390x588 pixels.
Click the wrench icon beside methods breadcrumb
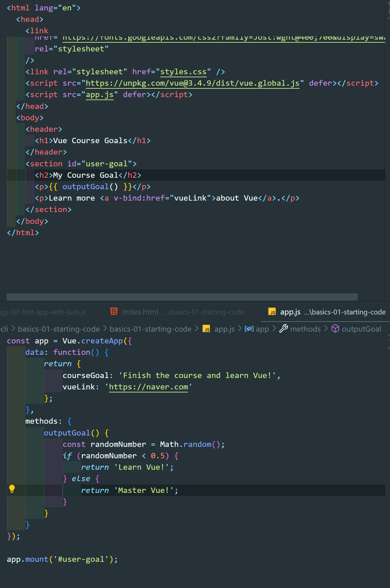(x=284, y=329)
